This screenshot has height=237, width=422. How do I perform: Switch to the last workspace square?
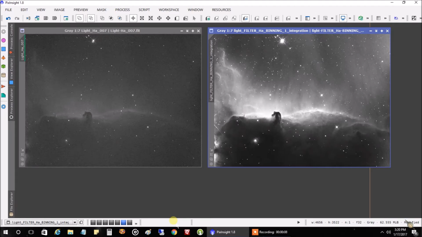pos(130,222)
